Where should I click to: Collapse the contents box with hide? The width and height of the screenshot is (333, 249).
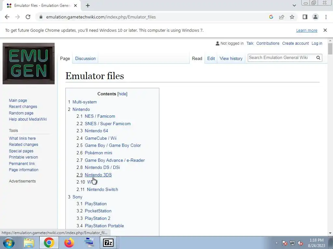click(x=122, y=94)
